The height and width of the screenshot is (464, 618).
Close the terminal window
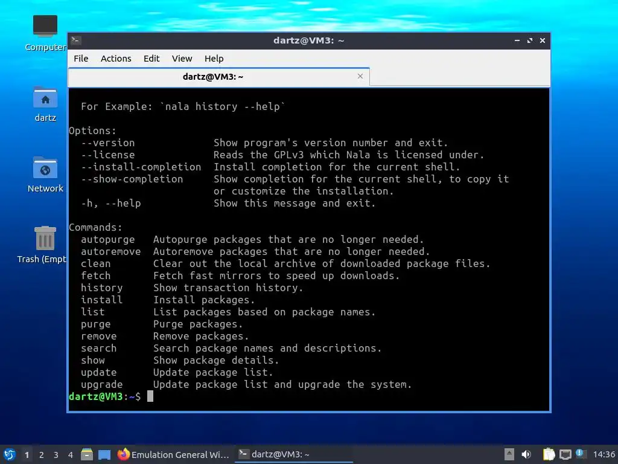543,40
